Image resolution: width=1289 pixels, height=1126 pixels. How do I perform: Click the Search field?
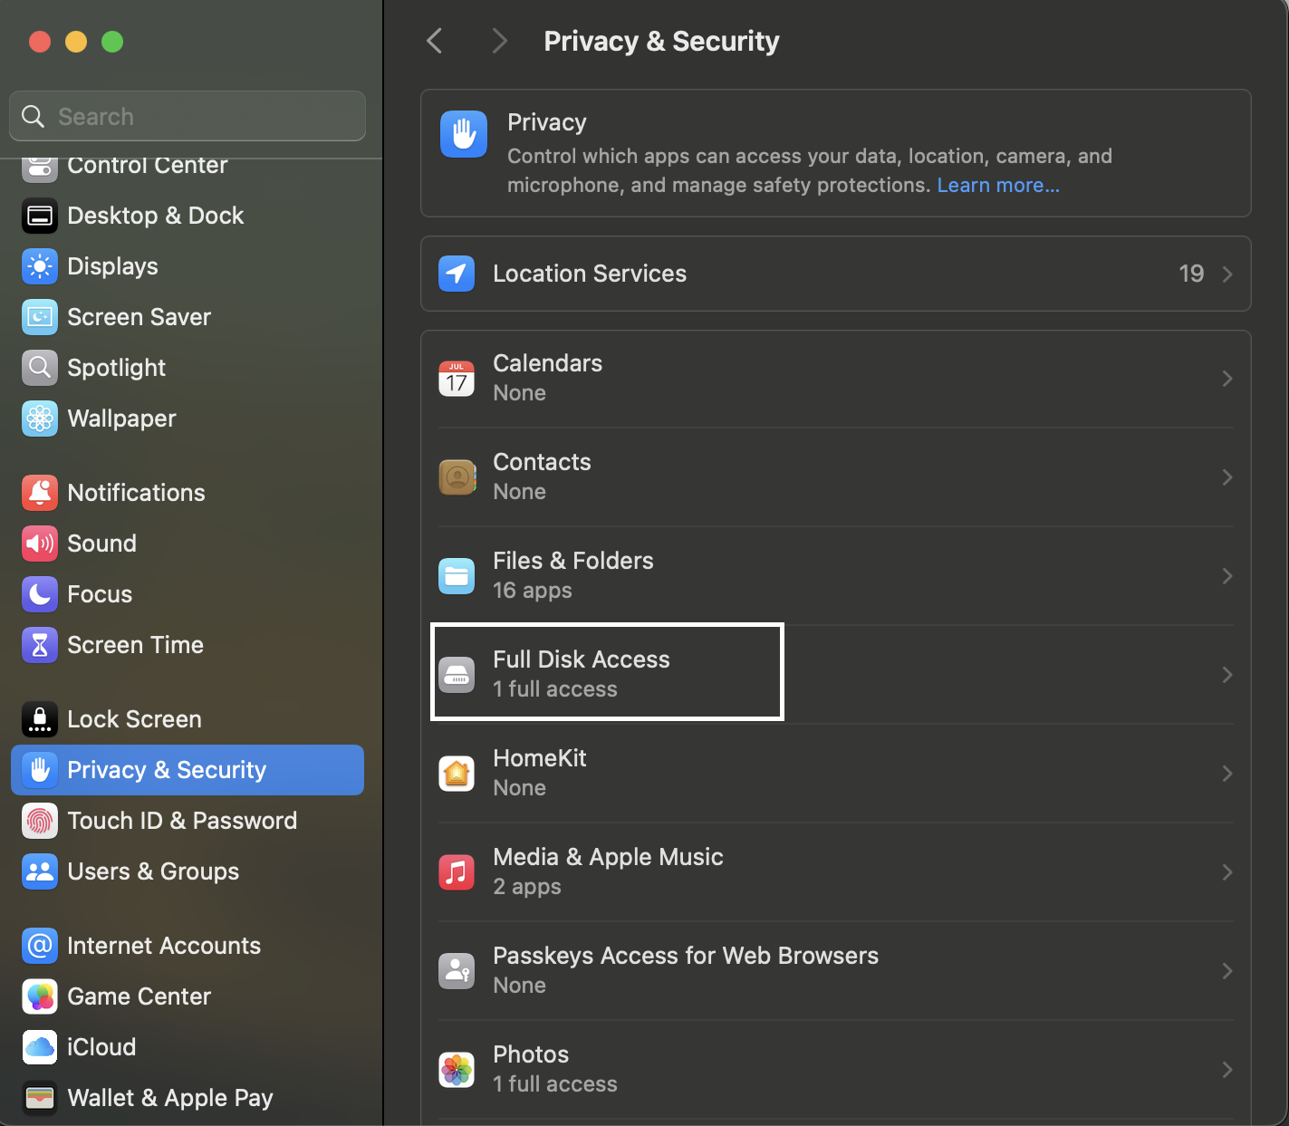pyautogui.click(x=188, y=116)
